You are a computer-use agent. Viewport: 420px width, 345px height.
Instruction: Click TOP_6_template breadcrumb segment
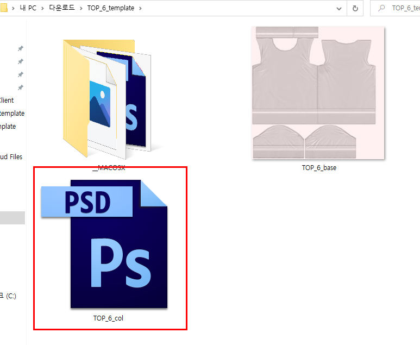(111, 8)
